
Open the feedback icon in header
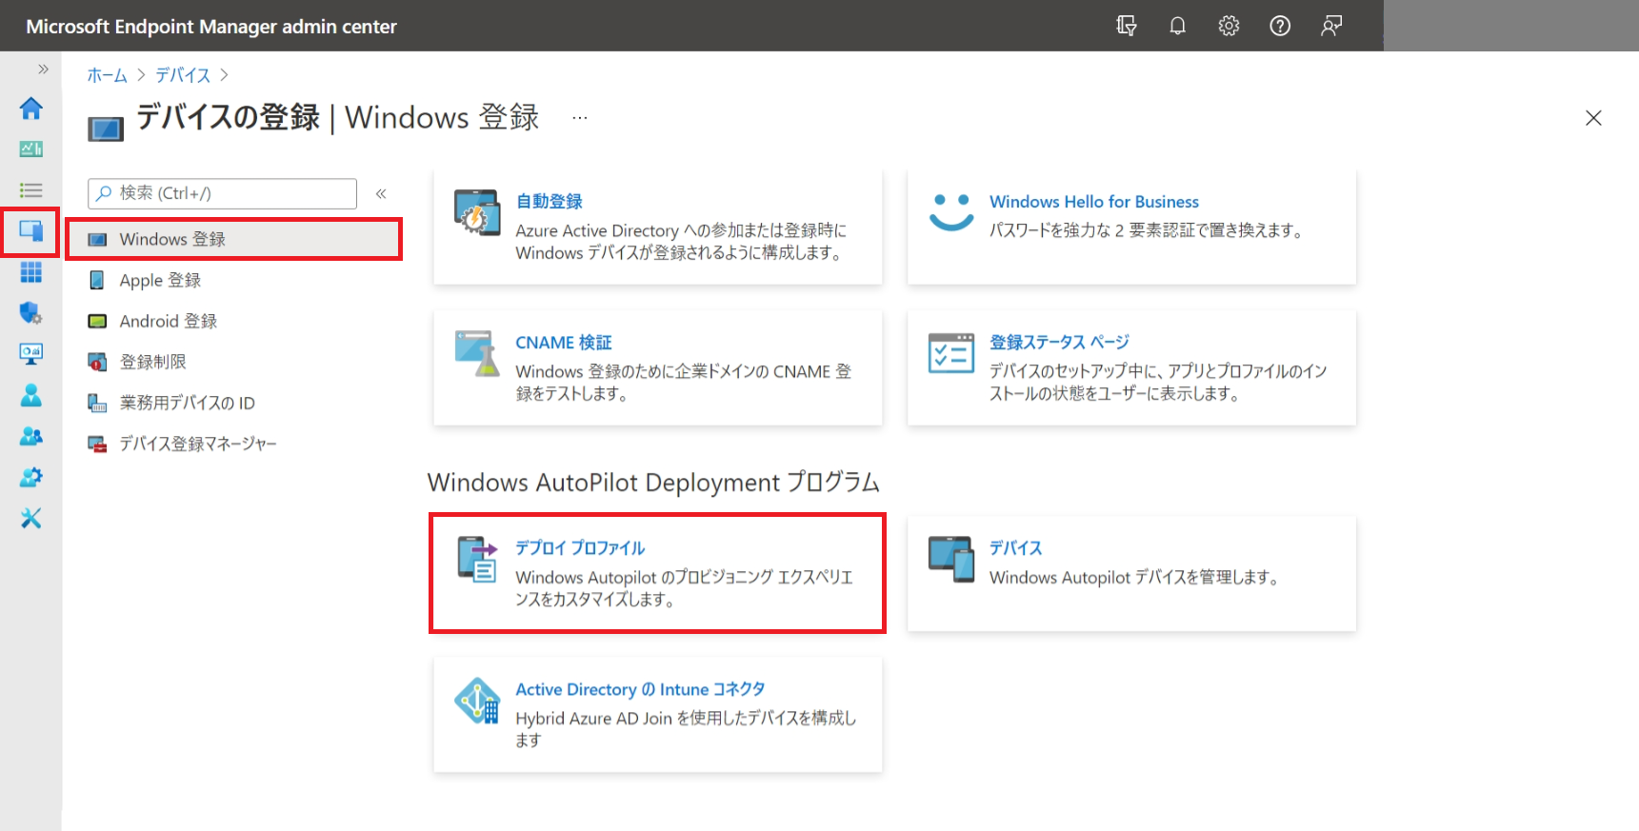tap(1331, 26)
